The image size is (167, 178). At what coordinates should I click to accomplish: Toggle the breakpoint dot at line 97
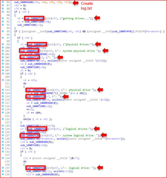pos(3,38)
